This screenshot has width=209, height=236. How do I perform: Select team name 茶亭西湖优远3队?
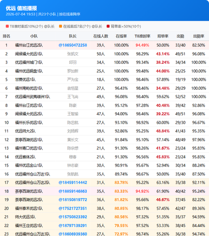tap(29, 191)
